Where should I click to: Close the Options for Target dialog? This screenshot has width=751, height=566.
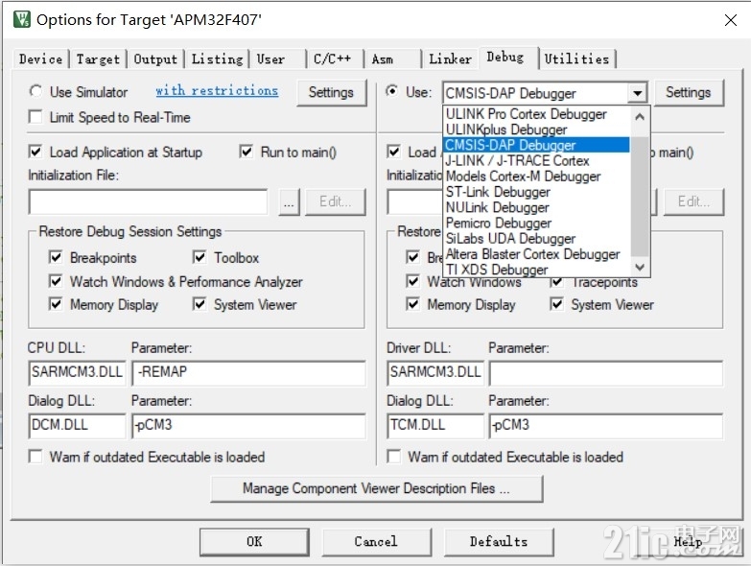pos(731,20)
